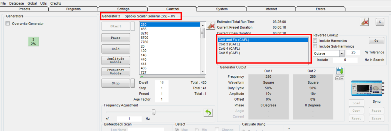This screenshot has height=131, width=391.
Task: Click the small minus button under save icon
Action: [337, 79]
